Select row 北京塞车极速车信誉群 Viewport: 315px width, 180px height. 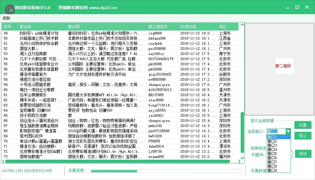(x=122, y=69)
